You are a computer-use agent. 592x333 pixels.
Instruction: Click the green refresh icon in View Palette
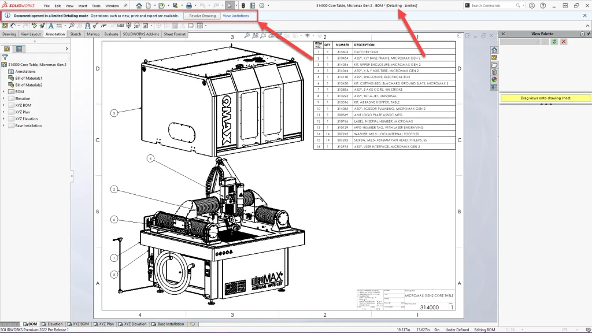[x=555, y=42]
